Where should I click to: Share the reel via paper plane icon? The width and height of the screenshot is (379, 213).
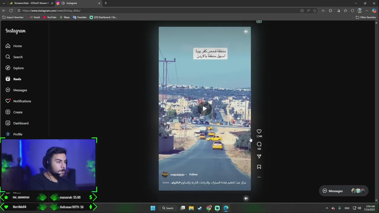pyautogui.click(x=259, y=156)
